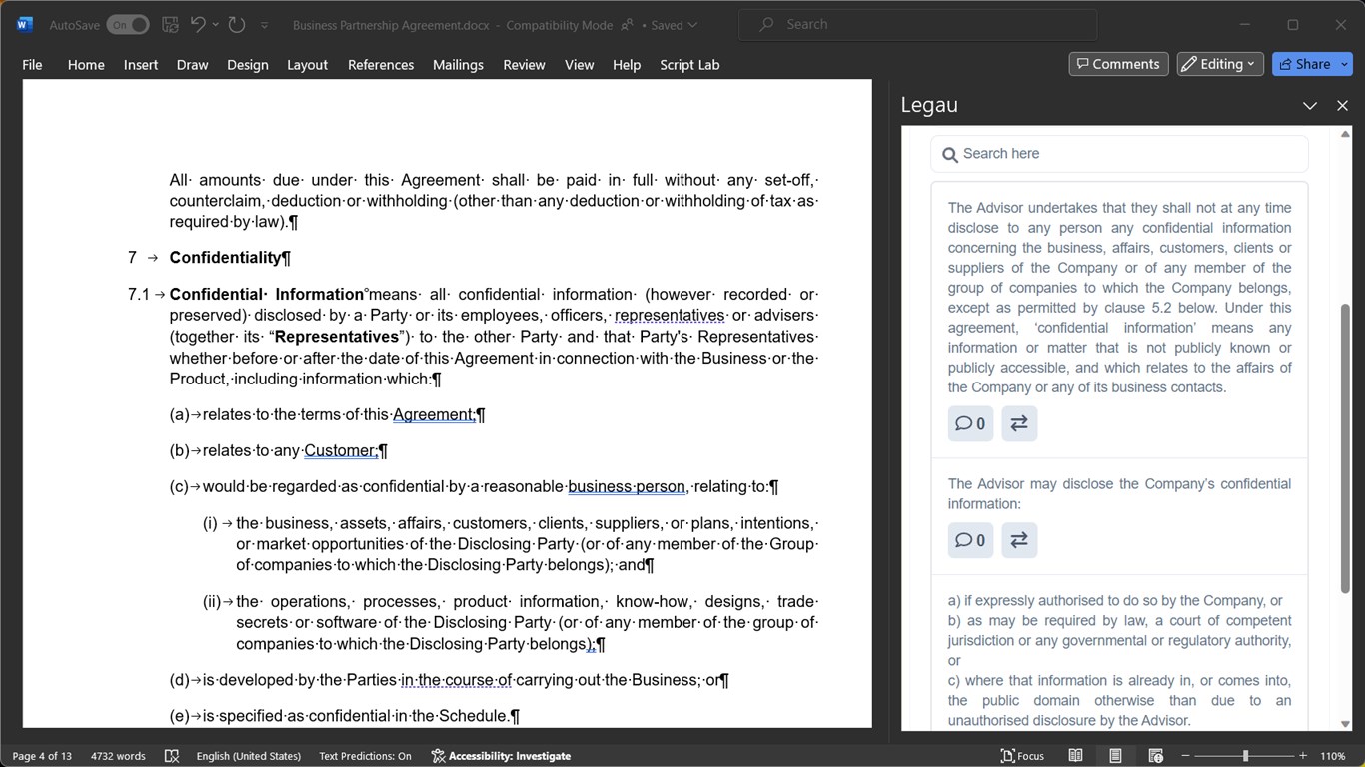Click the 110% zoom level
The width and height of the screenshot is (1365, 767).
[x=1334, y=756]
